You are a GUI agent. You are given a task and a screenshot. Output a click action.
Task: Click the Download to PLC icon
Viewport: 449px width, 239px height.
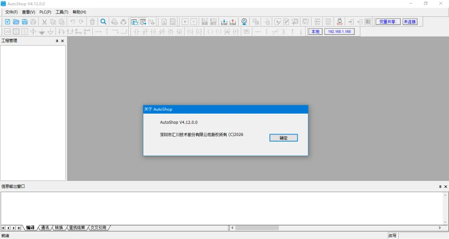(224, 22)
